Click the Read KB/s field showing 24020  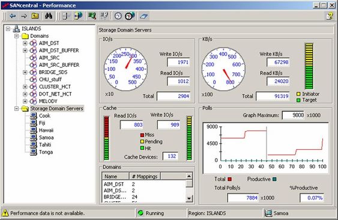[x=278, y=81]
